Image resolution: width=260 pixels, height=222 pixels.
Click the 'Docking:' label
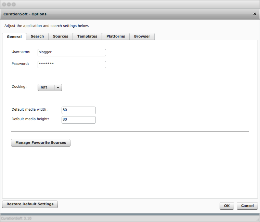19,87
